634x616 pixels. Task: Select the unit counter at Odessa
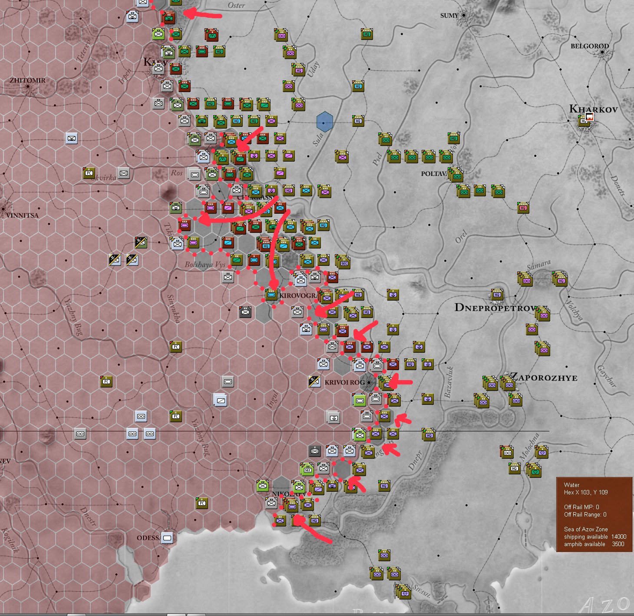tap(167, 538)
